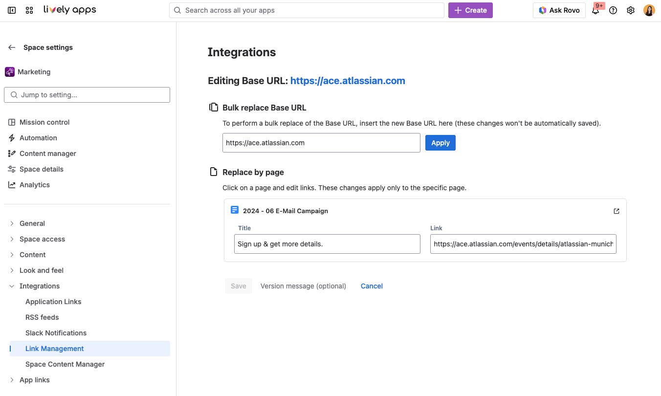Image resolution: width=661 pixels, height=396 pixels.
Task: Open the user profile avatar
Action: pyautogui.click(x=649, y=10)
